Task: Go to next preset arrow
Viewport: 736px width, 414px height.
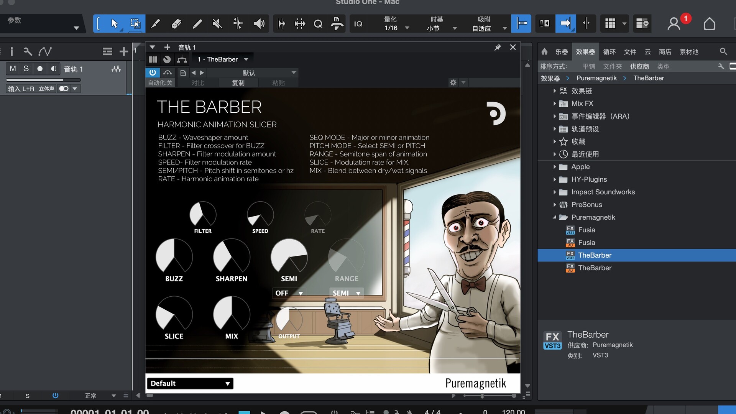Action: coord(202,72)
